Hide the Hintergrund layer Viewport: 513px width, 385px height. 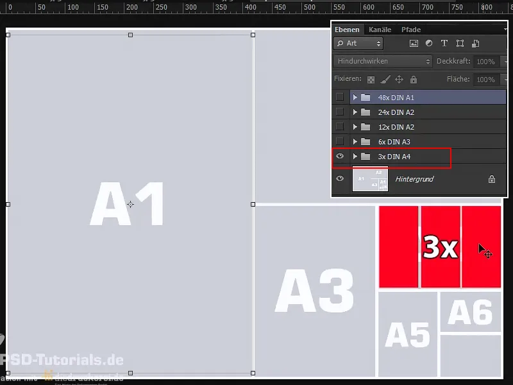[x=340, y=178]
